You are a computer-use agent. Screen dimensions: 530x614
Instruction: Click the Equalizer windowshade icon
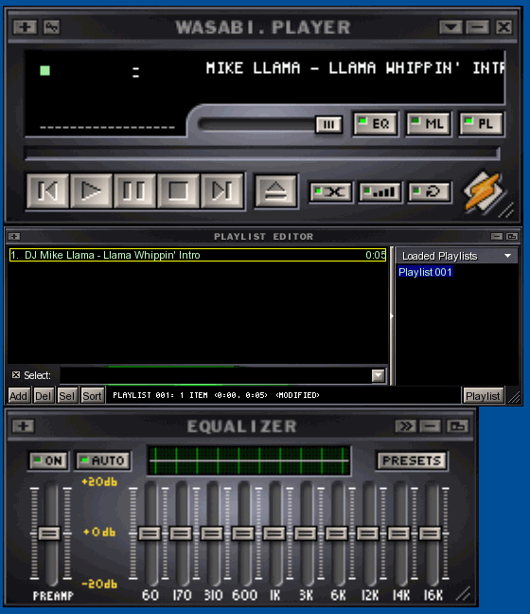coord(458,426)
